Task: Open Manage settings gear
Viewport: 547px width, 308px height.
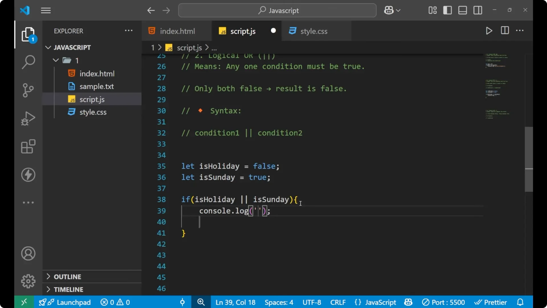Action: click(28, 281)
